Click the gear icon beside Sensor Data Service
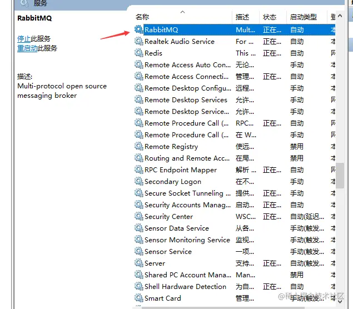The width and height of the screenshot is (353, 309). (139, 228)
